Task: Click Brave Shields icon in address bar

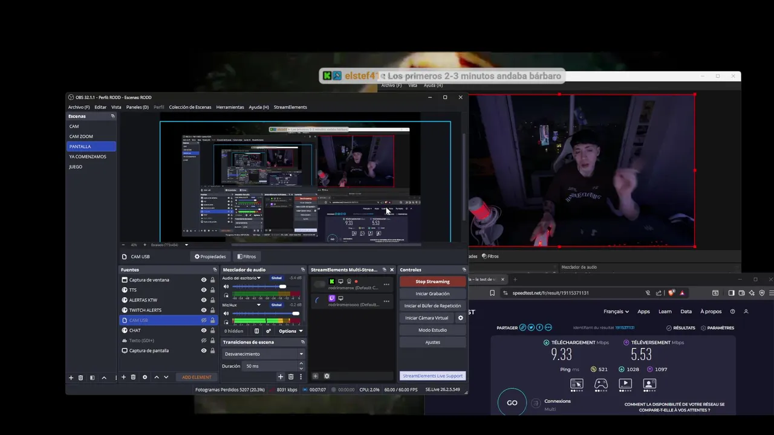Action: pyautogui.click(x=671, y=293)
